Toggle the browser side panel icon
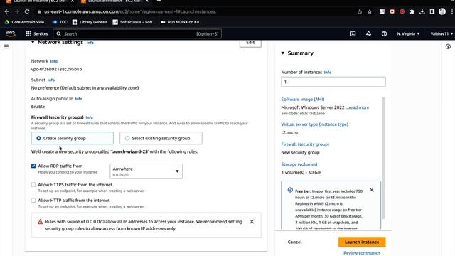This screenshot has width=455, height=256. coord(432,11)
